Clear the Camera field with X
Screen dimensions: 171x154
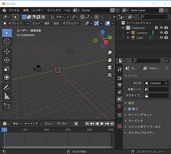click(x=166, y=83)
